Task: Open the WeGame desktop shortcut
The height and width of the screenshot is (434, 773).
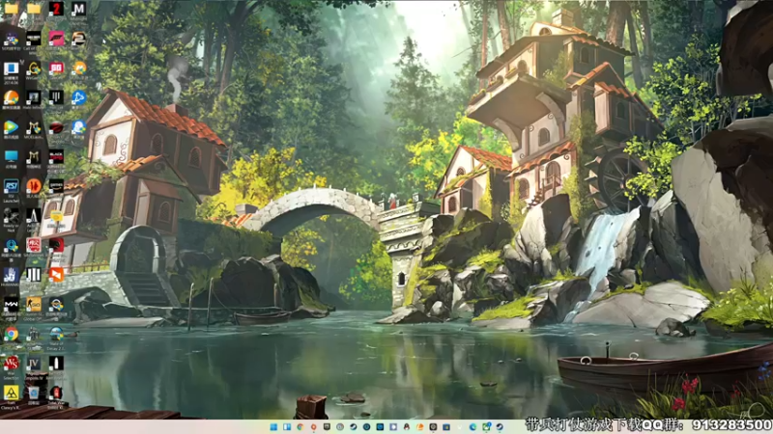Action: pyautogui.click(x=34, y=68)
